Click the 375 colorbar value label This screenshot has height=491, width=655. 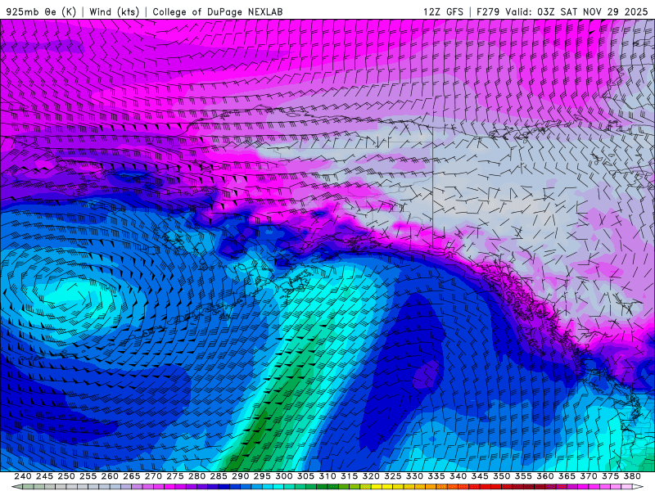[610, 476]
